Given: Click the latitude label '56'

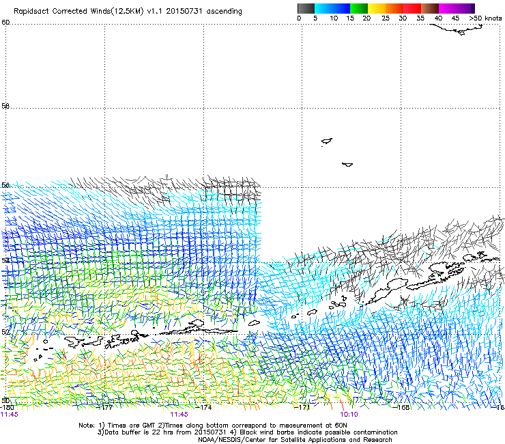Looking at the screenshot, I should coord(5,185).
